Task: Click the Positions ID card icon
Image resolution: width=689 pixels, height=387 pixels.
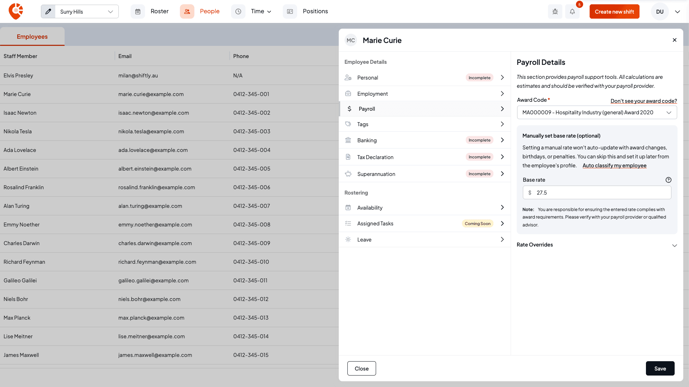Action: (290, 11)
